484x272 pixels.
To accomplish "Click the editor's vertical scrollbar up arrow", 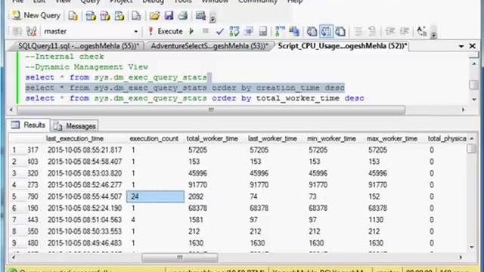I will click(474, 63).
